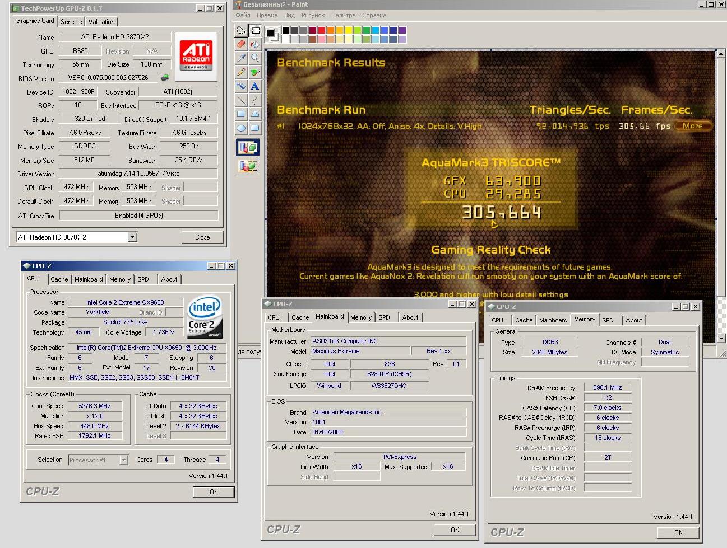Viewport: 727px width, 548px height.
Task: Click the Paint vertical scrollbar down arrow
Action: (x=722, y=339)
